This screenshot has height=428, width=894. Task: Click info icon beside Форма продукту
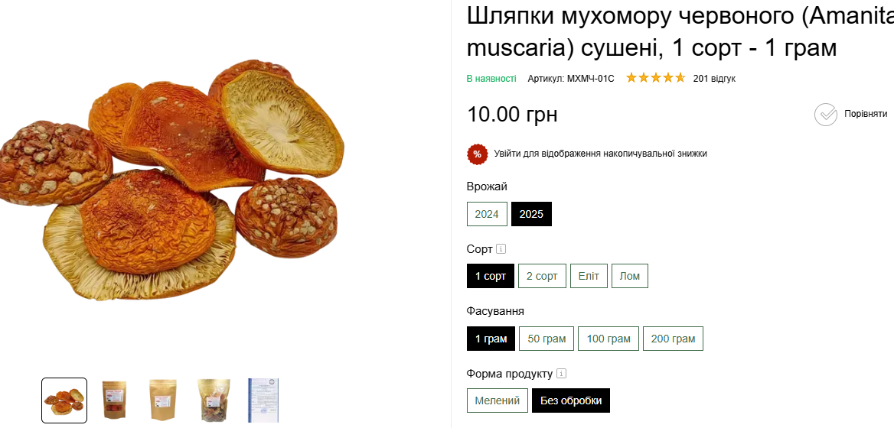(562, 374)
